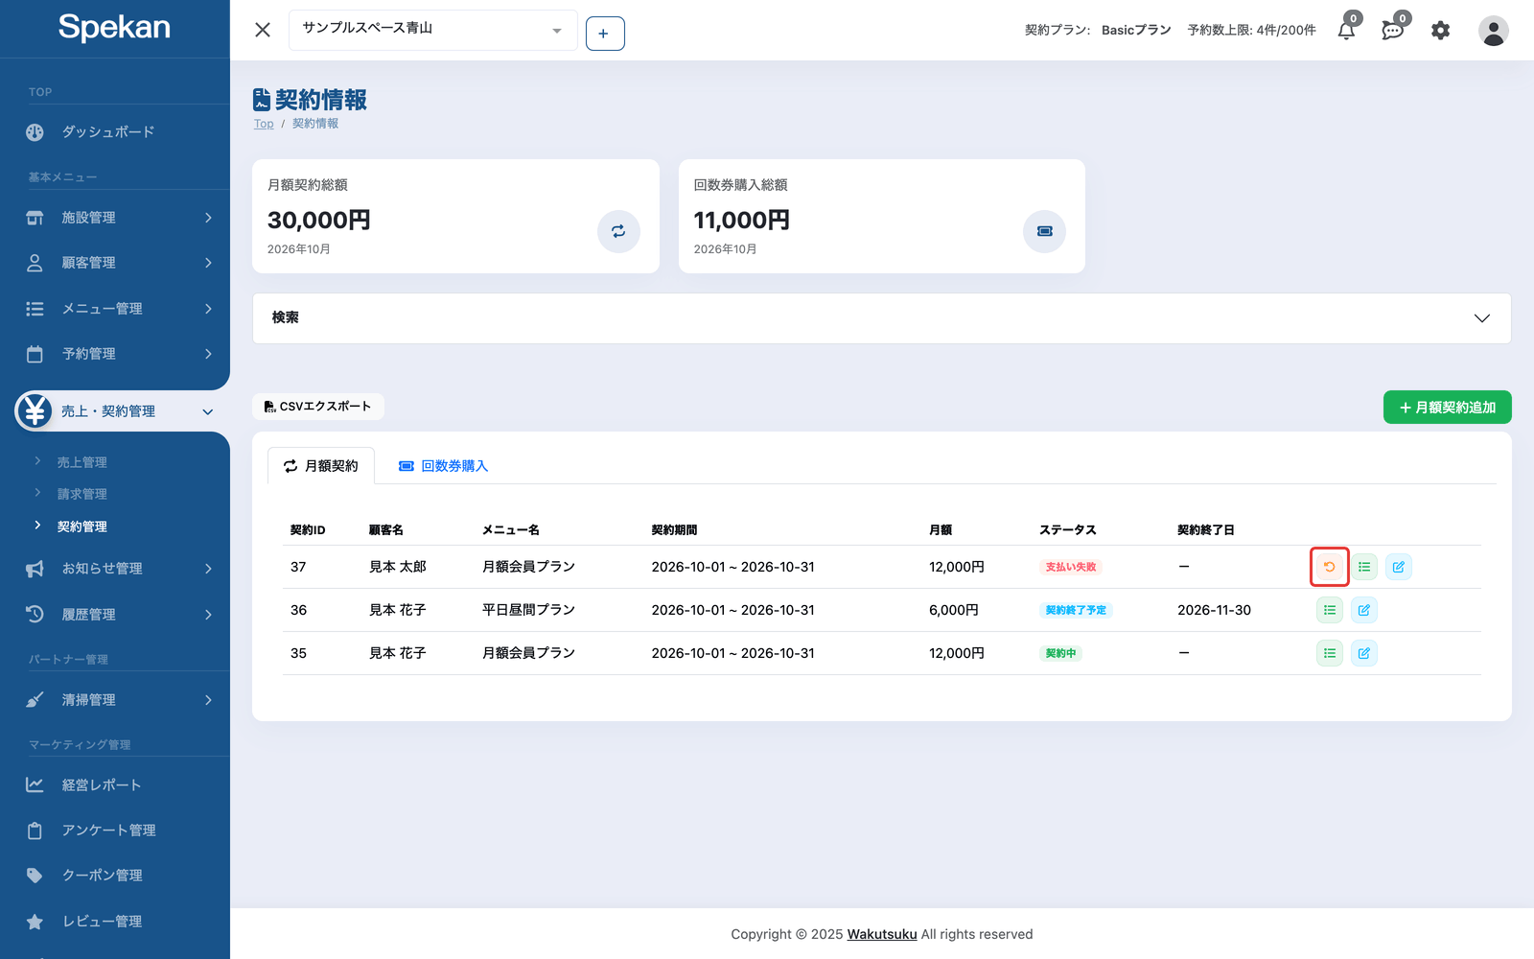The height and width of the screenshot is (959, 1534).
Task: Switch to the 回数券購入 tab
Action: 444,466
